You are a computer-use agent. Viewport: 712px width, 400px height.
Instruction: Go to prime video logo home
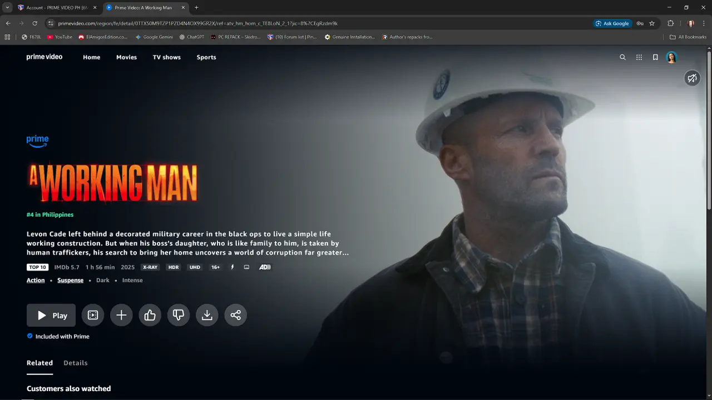click(x=44, y=57)
